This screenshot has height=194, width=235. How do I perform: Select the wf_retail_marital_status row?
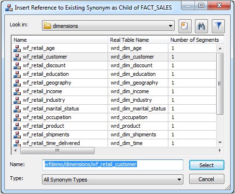click(114, 109)
